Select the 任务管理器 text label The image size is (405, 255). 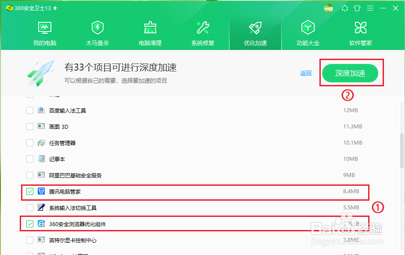tap(62, 143)
